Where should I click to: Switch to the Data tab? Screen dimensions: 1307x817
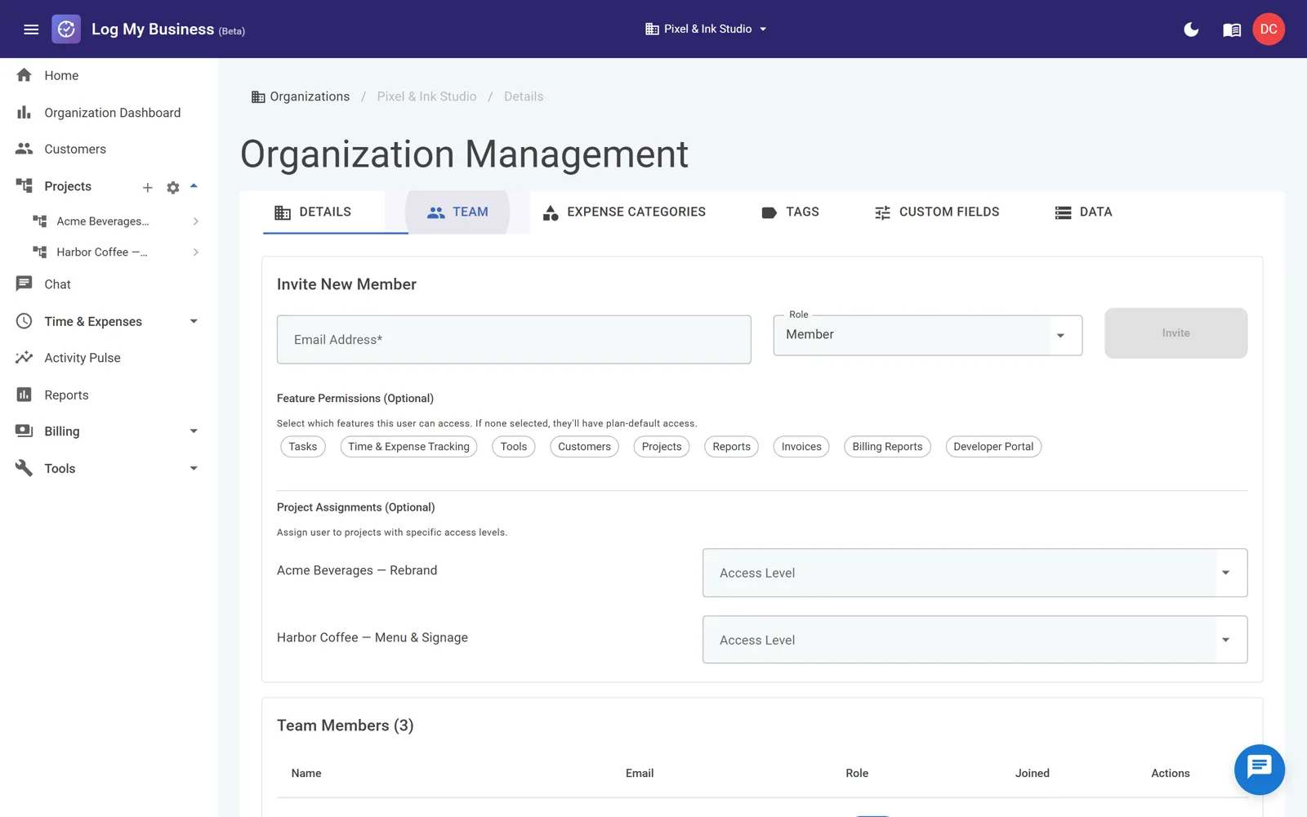(x=1083, y=212)
